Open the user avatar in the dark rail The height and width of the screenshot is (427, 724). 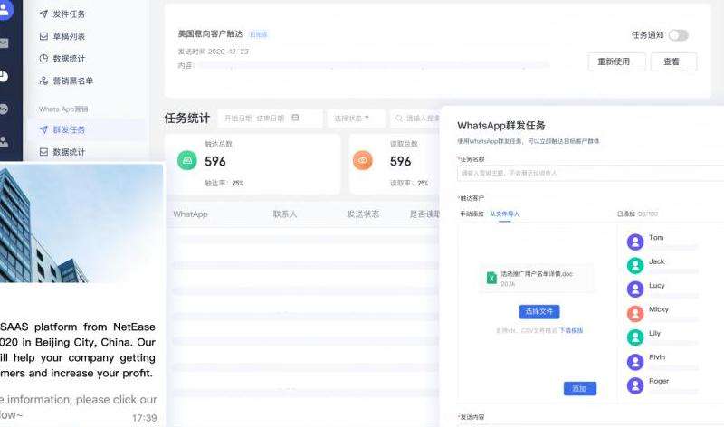coord(5,10)
